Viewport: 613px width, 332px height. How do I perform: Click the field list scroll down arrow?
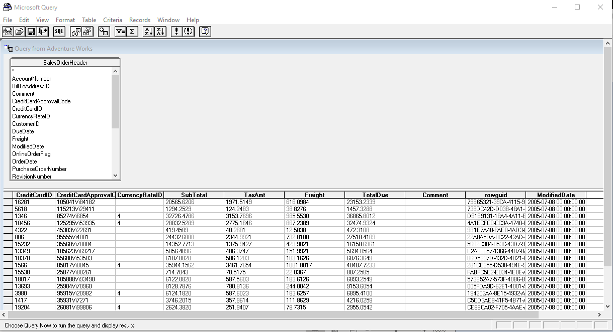[x=116, y=176]
